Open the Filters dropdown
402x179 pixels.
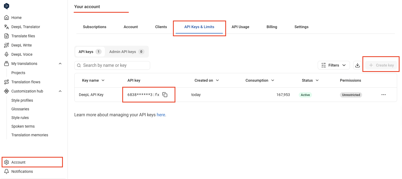point(333,65)
